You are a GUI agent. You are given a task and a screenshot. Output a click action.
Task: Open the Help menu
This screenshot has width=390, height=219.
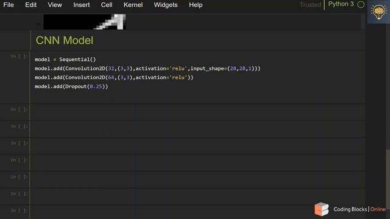(x=196, y=5)
